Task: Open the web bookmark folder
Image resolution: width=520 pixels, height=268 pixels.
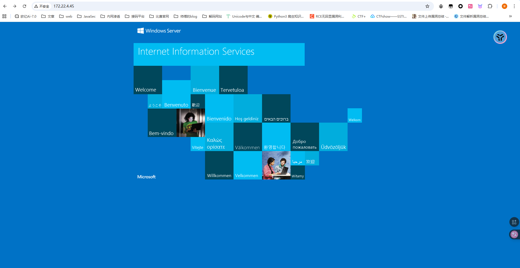Action: point(66,16)
